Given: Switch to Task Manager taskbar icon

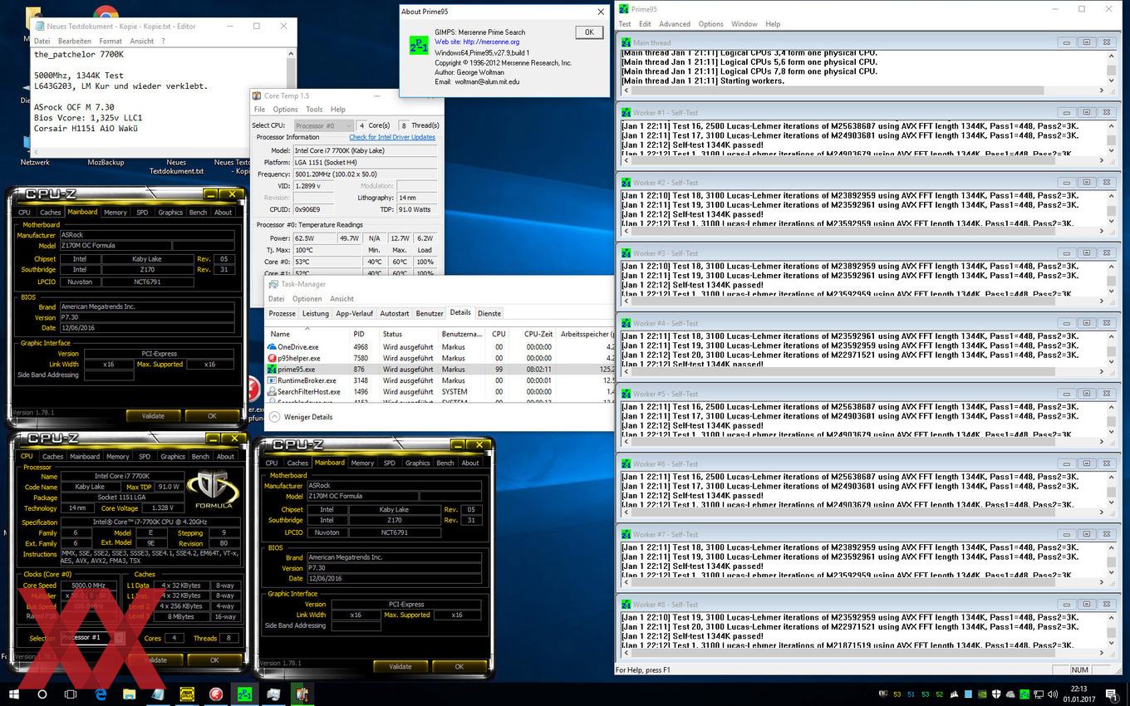Looking at the screenshot, I should coord(273,694).
